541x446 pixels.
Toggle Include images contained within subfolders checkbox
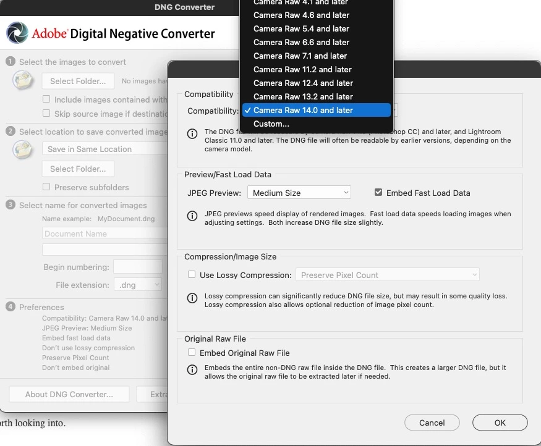(x=46, y=99)
